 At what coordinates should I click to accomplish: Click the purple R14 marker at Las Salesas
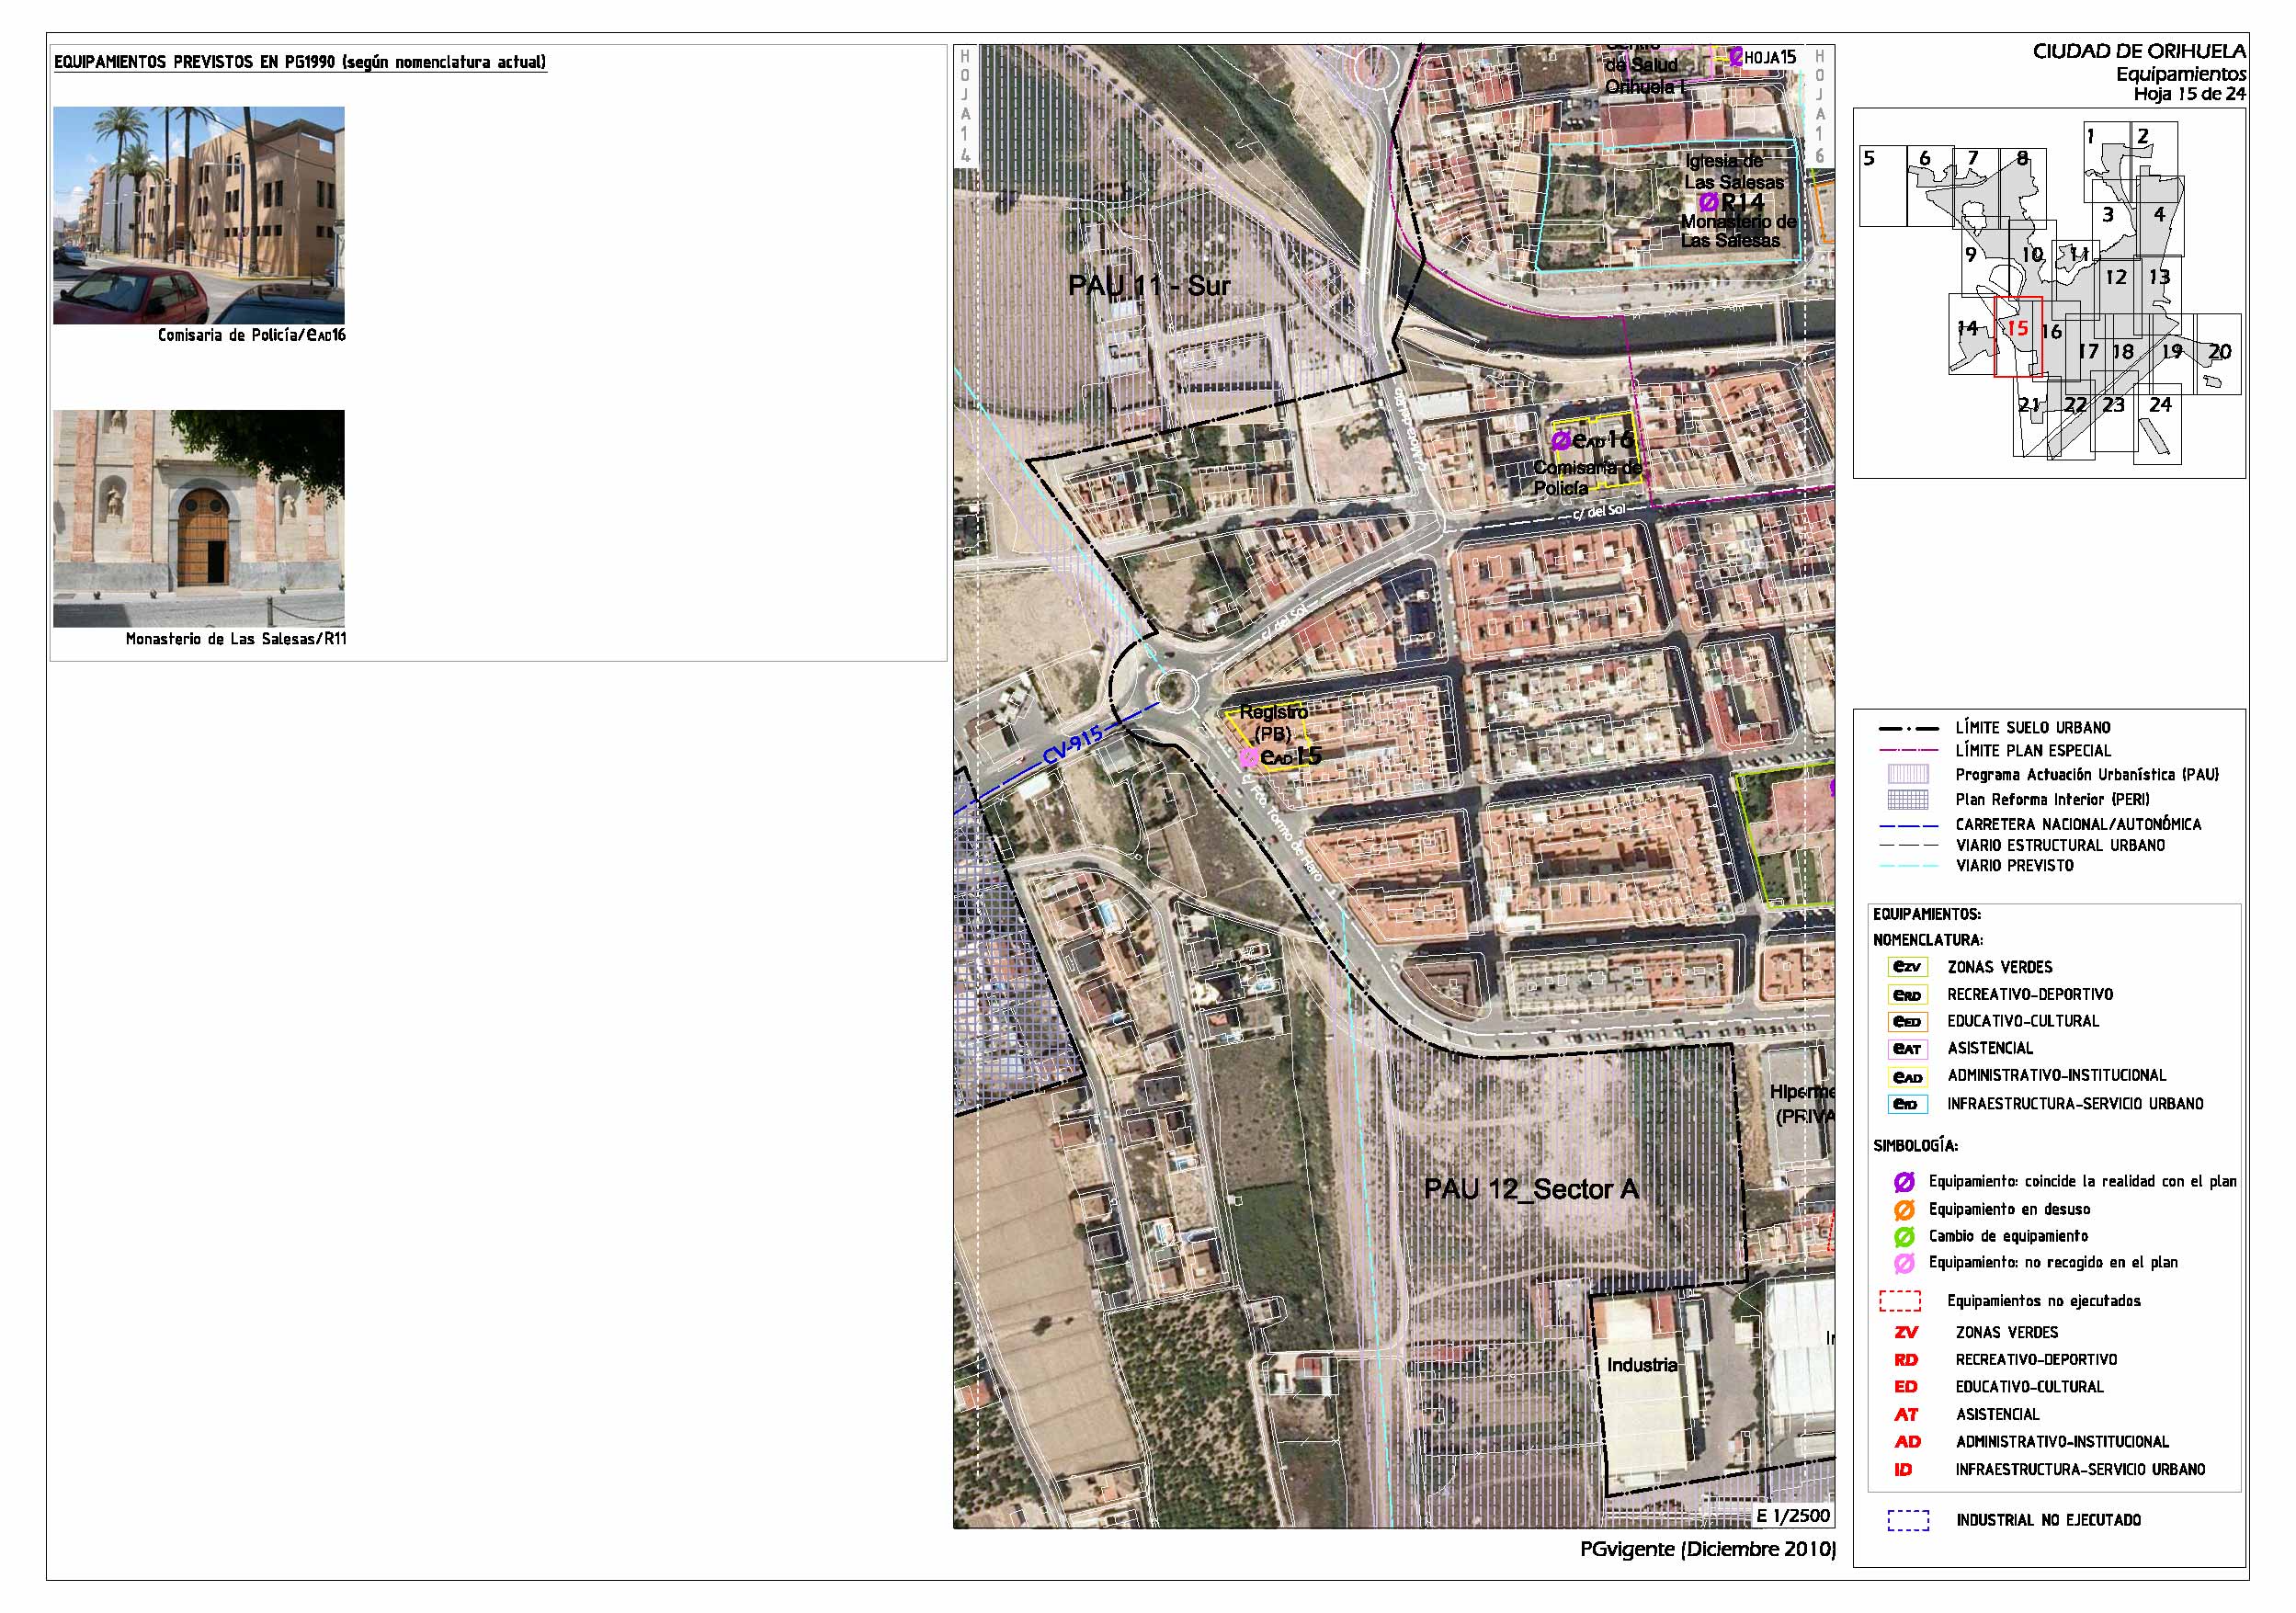click(1709, 203)
